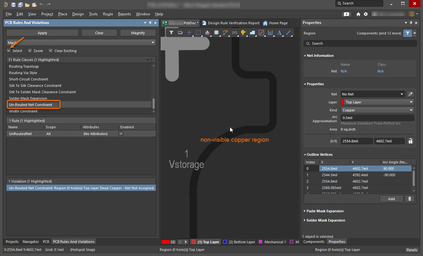This screenshot has width=423, height=256.
Task: Uncheck the Select checkbox
Action: 9,51
